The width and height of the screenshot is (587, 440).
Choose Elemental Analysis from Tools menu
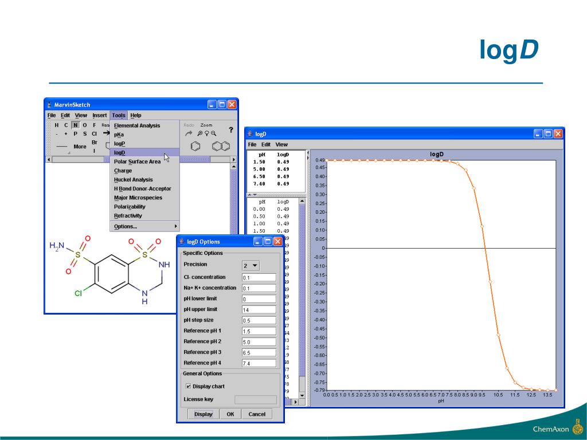click(x=144, y=125)
